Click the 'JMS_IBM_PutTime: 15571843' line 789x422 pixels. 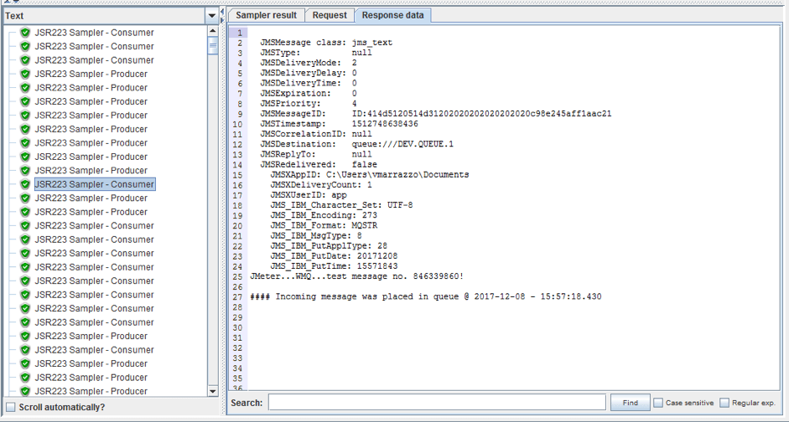click(x=334, y=265)
